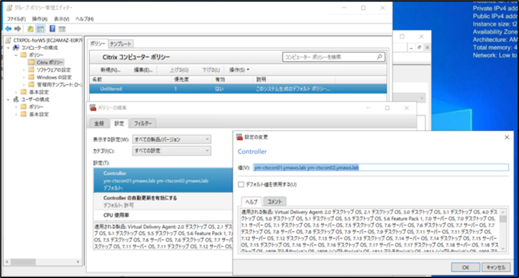This screenshot has width=519, height=278.
Task: Select 基本設定 under ユーザーの構成
Action: pyautogui.click(x=39, y=114)
